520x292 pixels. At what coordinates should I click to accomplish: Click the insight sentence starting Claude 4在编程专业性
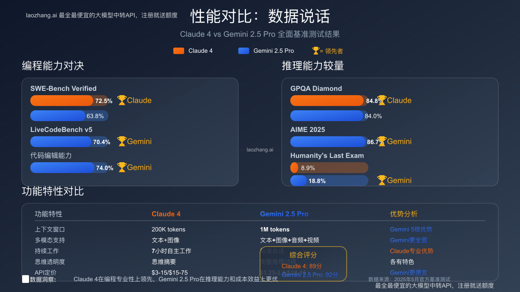[175, 279]
